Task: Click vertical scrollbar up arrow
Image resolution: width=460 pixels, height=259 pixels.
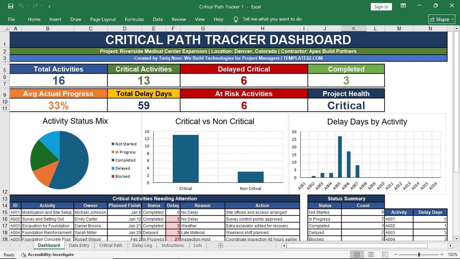Action: [457, 28]
